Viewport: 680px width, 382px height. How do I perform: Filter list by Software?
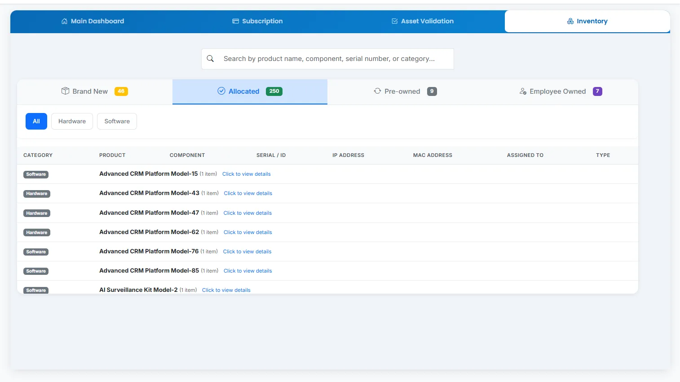(x=117, y=121)
